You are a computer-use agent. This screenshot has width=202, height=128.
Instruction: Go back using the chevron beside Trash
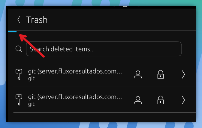click(19, 20)
